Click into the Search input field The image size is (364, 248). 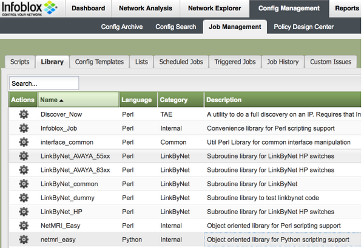click(x=44, y=83)
